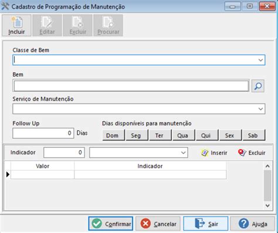Image resolution: width=278 pixels, height=233 pixels.
Task: Select the Indicador column header in grid
Action: pyautogui.click(x=150, y=166)
